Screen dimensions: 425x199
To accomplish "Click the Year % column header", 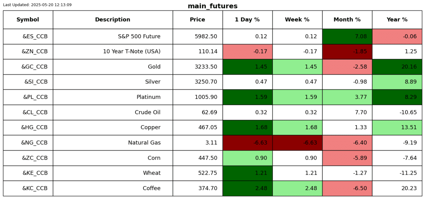I will click(x=397, y=20).
